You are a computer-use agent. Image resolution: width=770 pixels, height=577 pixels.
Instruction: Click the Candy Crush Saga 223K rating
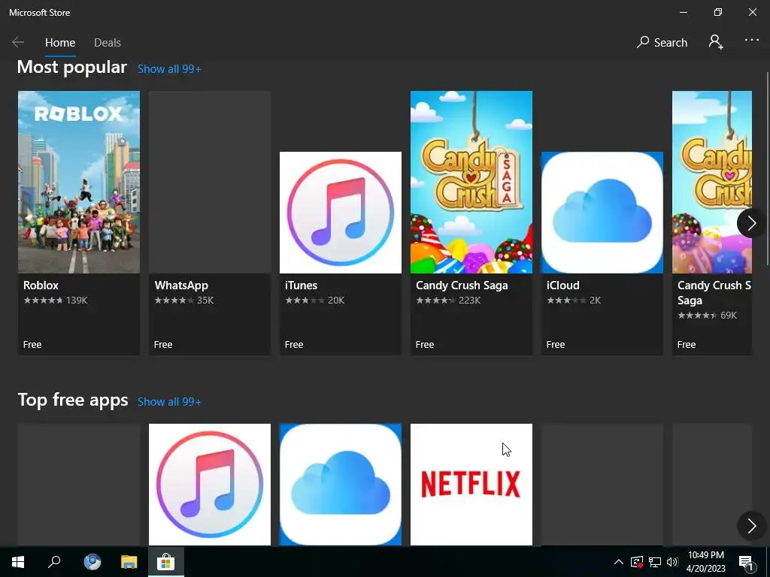point(448,301)
